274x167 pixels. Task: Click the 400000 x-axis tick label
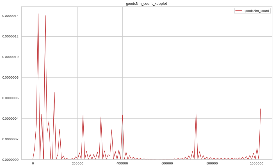click(122, 163)
